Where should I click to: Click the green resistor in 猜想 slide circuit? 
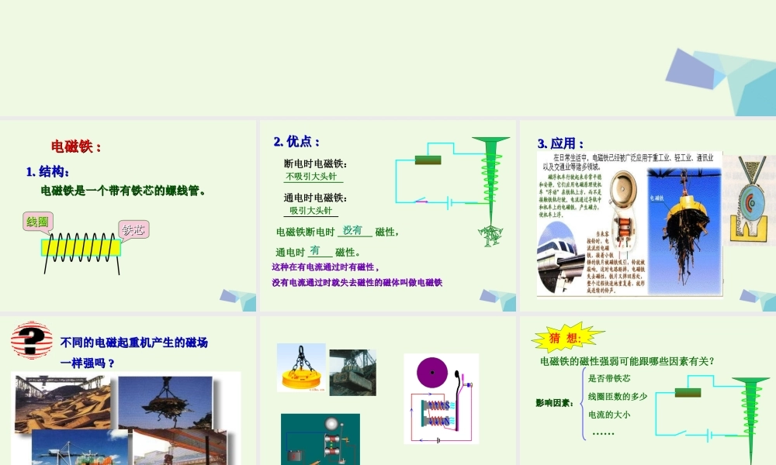point(688,393)
